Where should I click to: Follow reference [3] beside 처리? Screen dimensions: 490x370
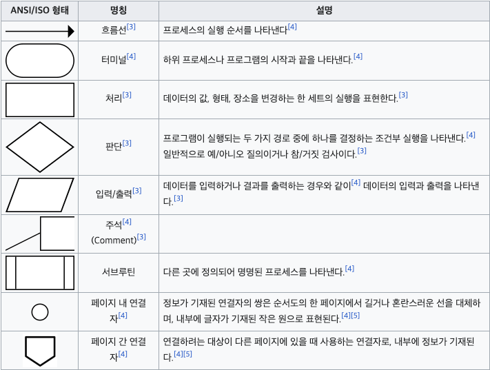pyautogui.click(x=127, y=95)
